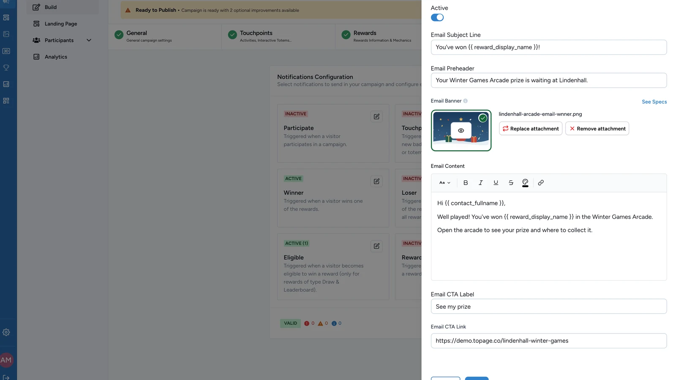Toggle bold formatting in email editor
This screenshot has height=380, width=676.
coord(466,183)
